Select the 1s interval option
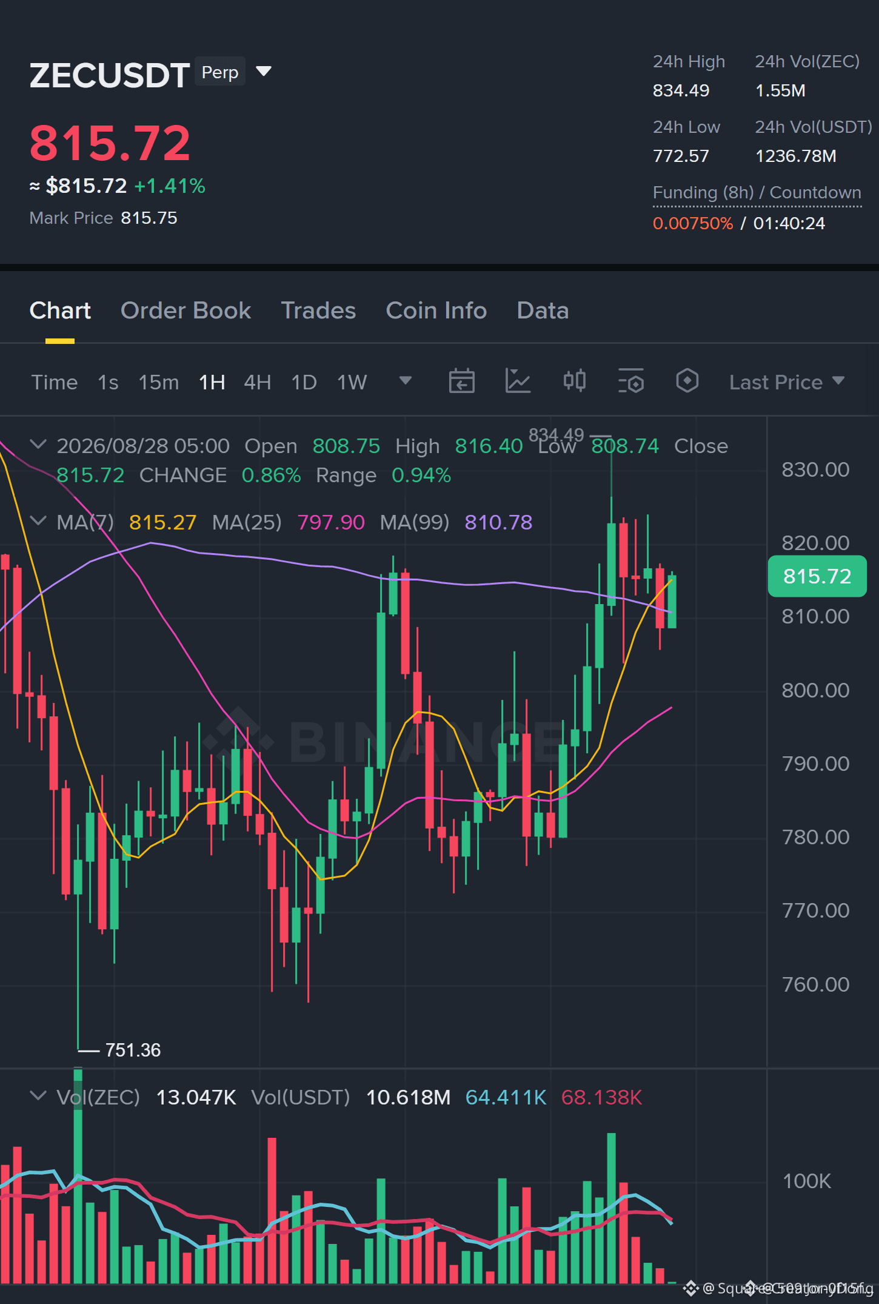The height and width of the screenshot is (1304, 879). coord(108,382)
